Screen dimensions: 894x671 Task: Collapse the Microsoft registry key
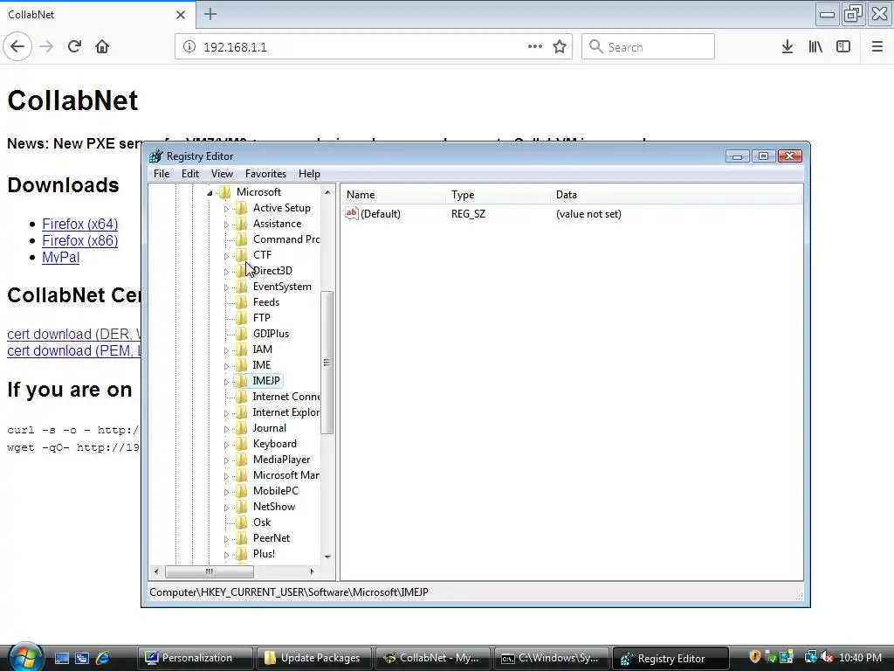210,193
